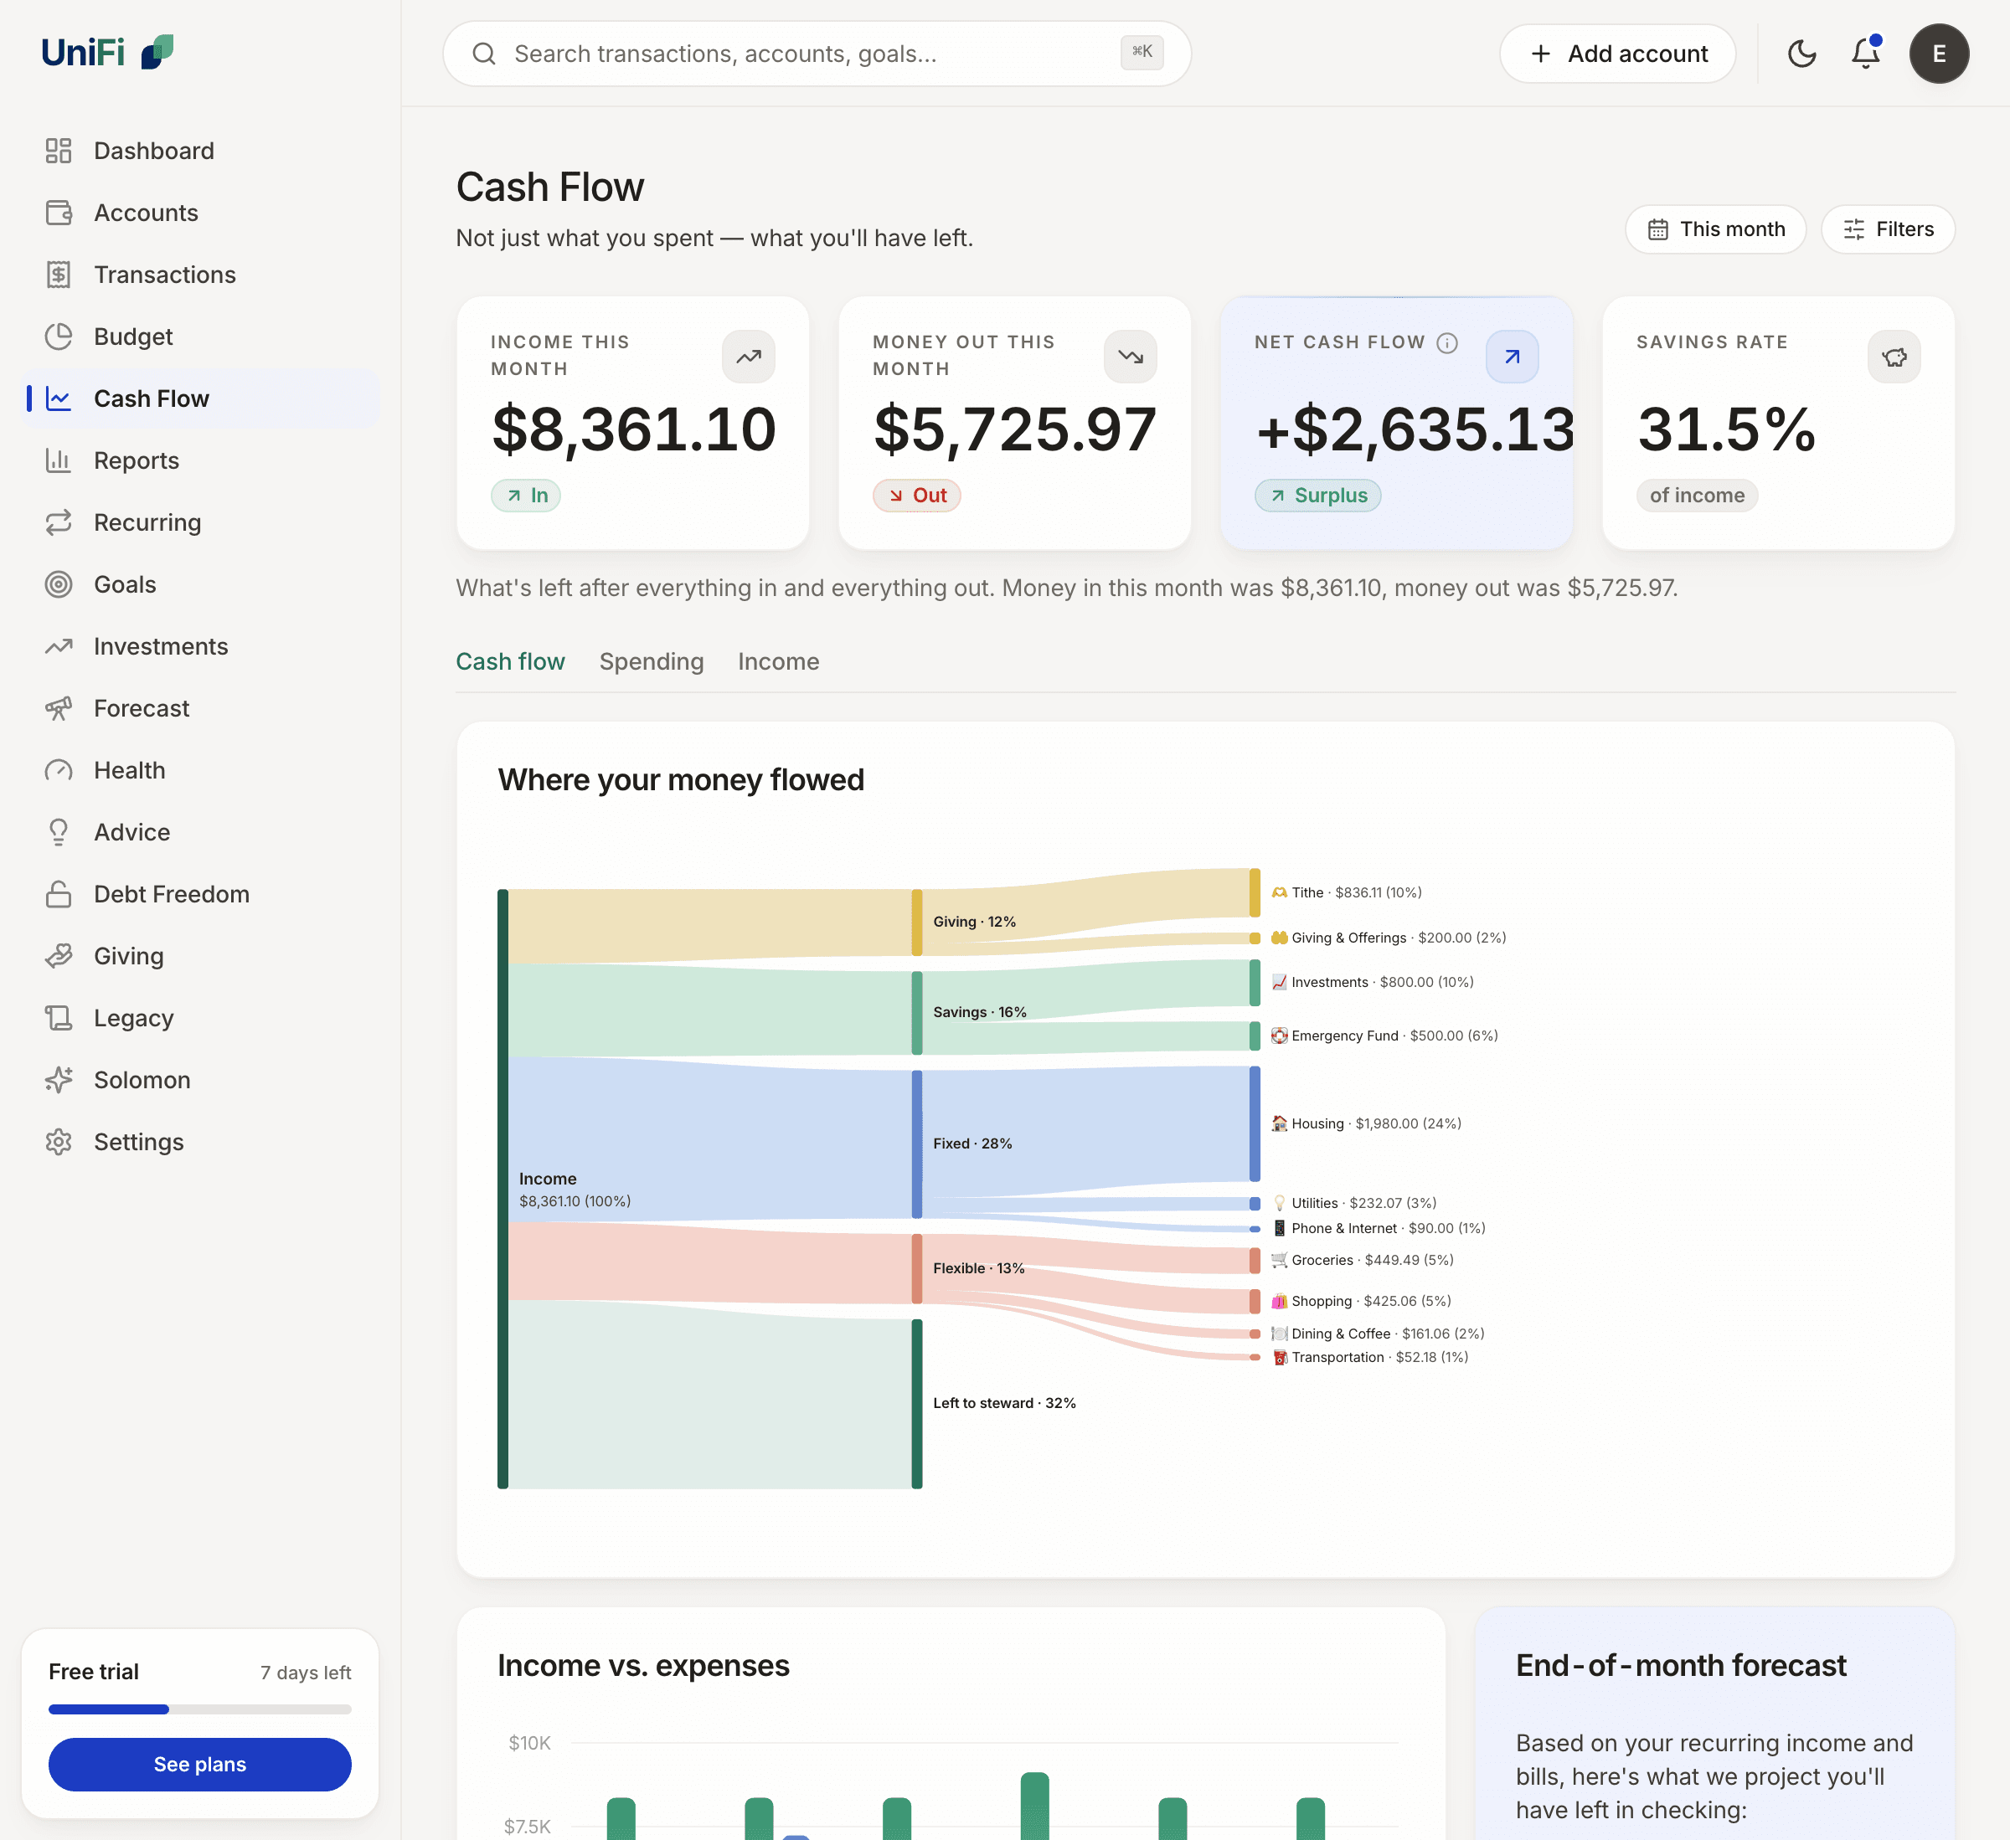Click Add account button
The image size is (2010, 1840).
(1617, 54)
